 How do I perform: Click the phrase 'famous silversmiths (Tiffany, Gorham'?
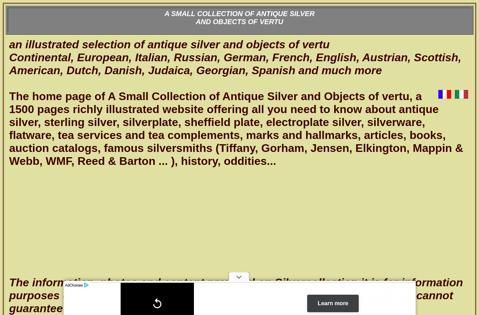pos(205,148)
